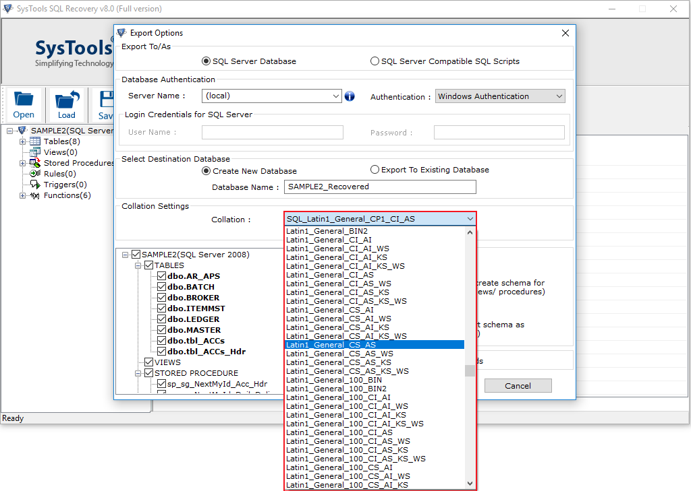
Task: Click the Export Options dialog title icon
Action: tap(121, 32)
